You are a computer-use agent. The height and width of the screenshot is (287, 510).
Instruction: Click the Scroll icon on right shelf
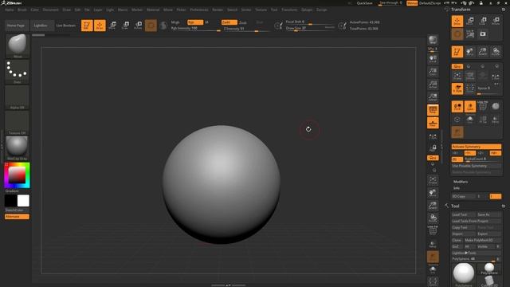pos(433,59)
